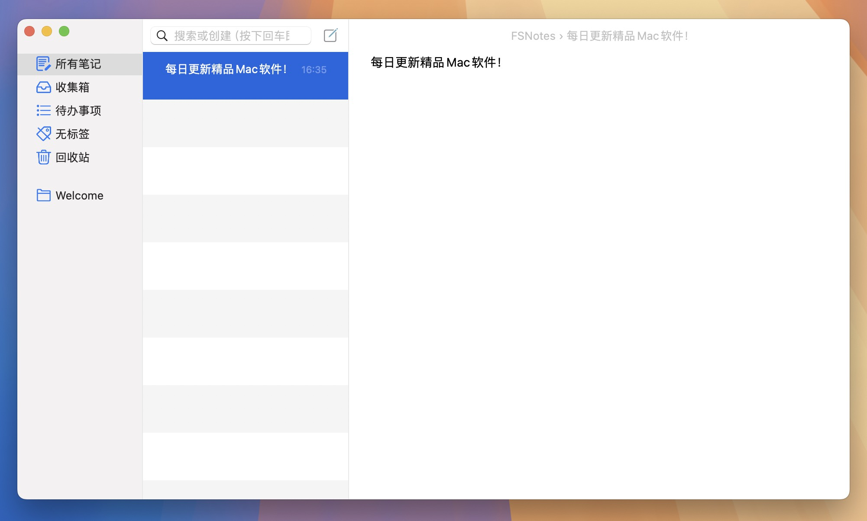
Task: Click the note title in breadcrumb path
Action: tap(627, 36)
